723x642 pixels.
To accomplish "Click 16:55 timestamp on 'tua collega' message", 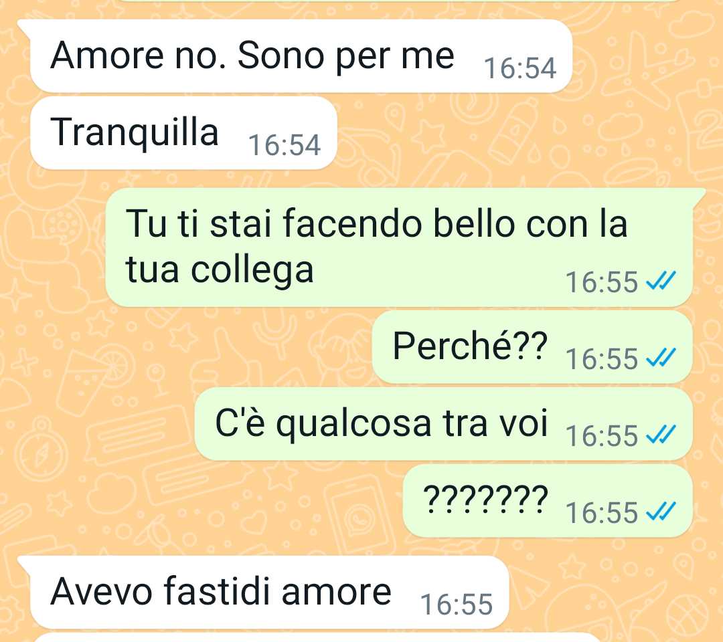I will (x=602, y=282).
